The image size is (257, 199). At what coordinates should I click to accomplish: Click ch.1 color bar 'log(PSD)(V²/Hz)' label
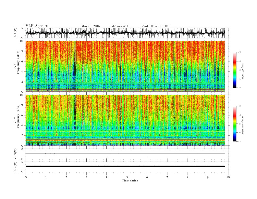click(x=243, y=72)
